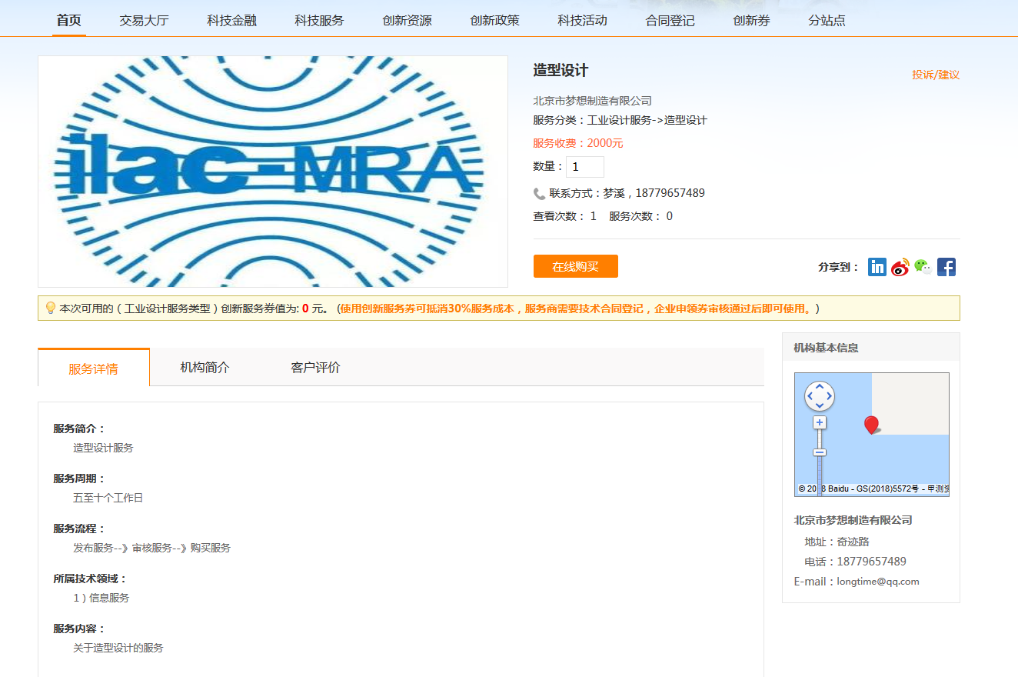This screenshot has width=1018, height=677.
Task: Click the ilac-MRA service image
Action: click(x=273, y=172)
